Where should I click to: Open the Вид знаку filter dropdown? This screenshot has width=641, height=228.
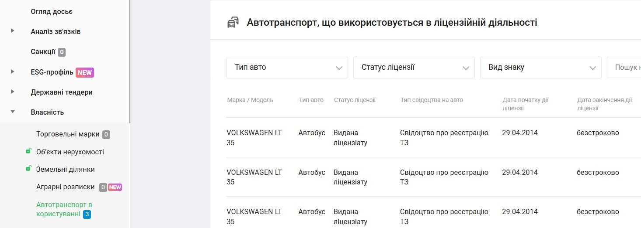(540, 68)
